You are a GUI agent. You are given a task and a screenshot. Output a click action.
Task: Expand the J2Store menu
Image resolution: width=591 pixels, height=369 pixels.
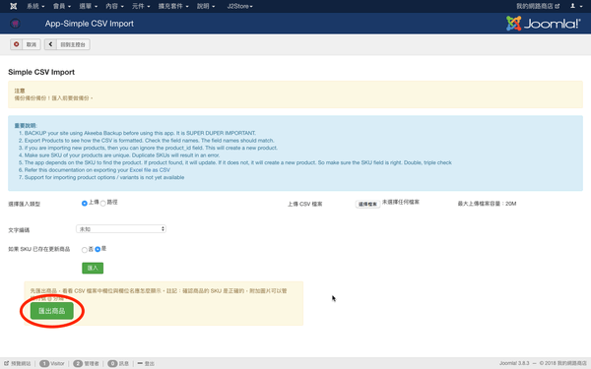[239, 6]
